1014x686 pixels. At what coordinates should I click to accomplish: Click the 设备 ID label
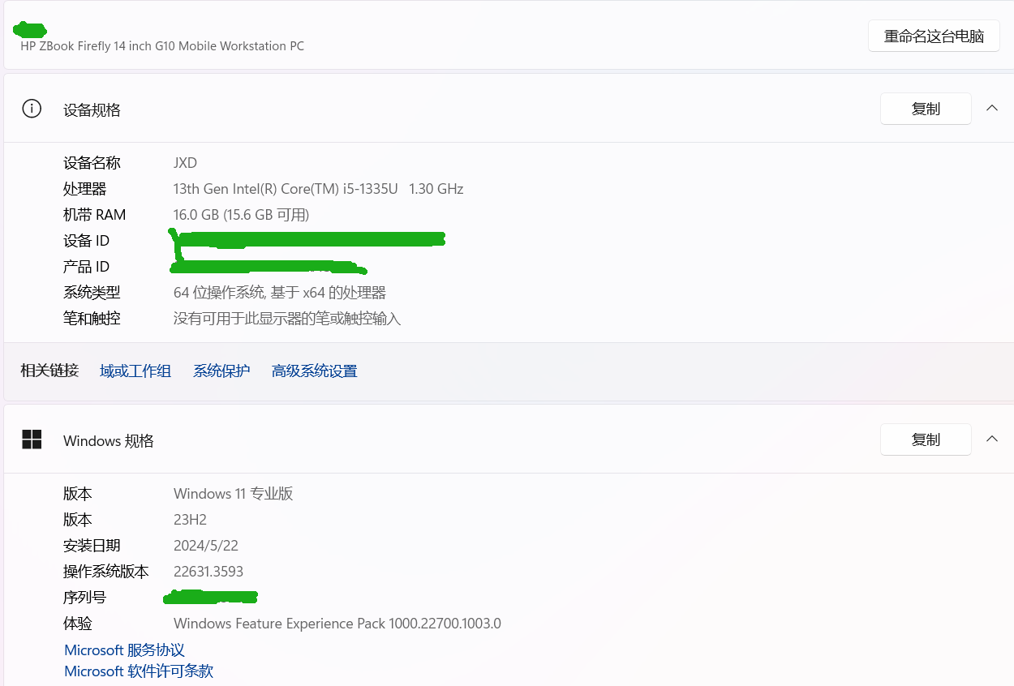click(86, 241)
